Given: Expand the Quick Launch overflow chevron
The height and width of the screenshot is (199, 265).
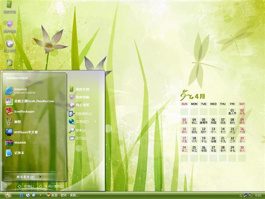Looking at the screenshot, I should coord(40,195).
